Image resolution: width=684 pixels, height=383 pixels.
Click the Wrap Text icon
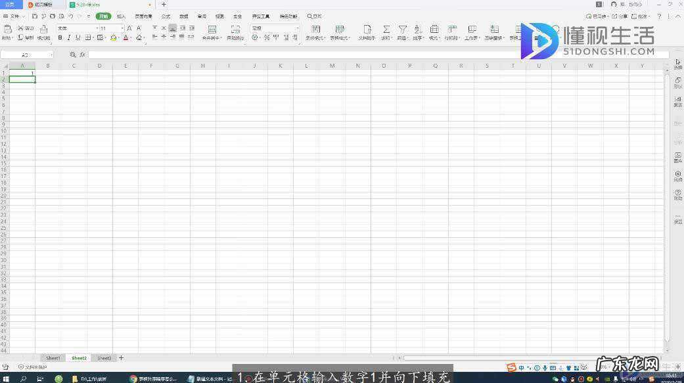tap(236, 30)
